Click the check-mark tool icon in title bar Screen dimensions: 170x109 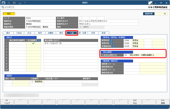pyautogui.click(x=20, y=3)
